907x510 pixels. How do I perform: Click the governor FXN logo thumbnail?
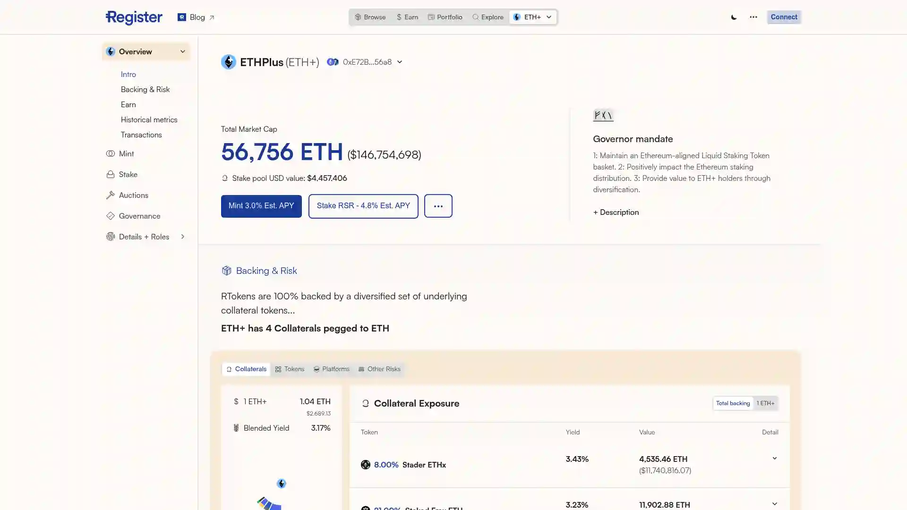(603, 115)
